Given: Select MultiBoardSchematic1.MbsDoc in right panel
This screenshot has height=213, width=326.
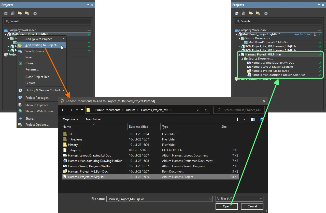Looking at the screenshot, I should (x=268, y=42).
